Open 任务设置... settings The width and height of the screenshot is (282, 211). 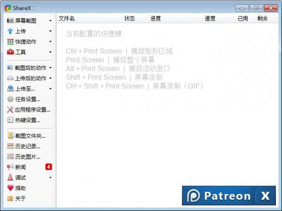tap(28, 99)
